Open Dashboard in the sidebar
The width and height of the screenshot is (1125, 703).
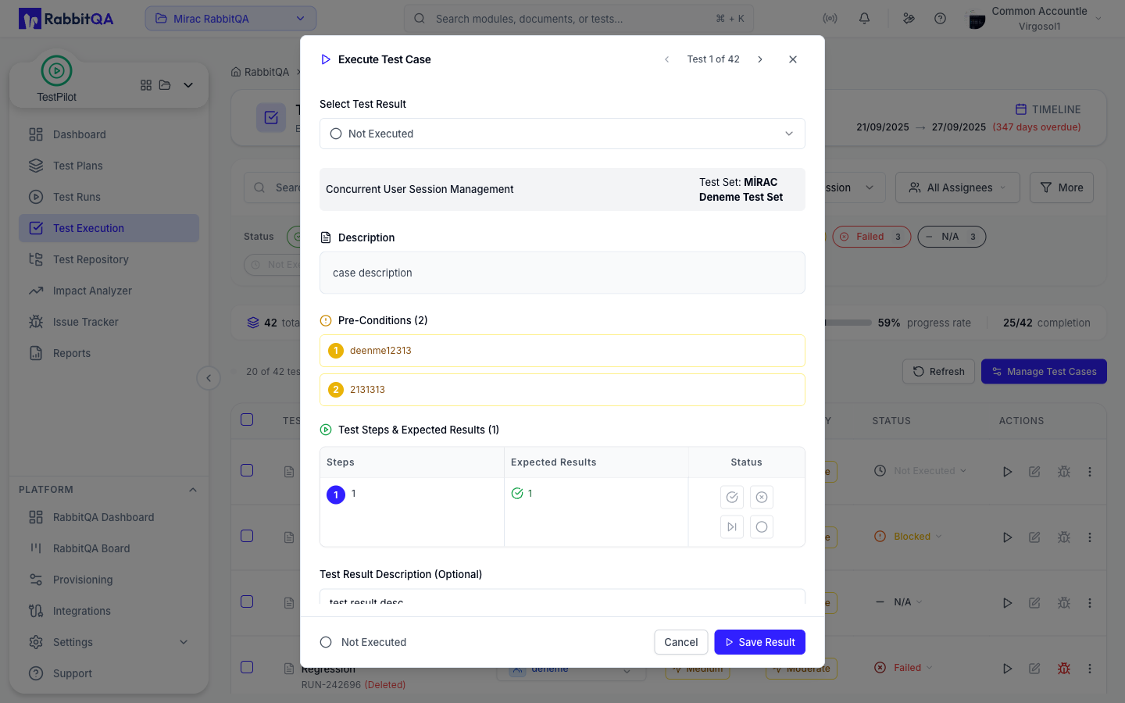(109, 134)
